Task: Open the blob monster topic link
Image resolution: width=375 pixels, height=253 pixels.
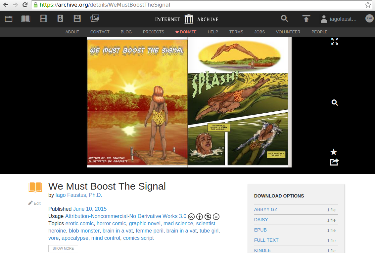Action: [x=84, y=231]
